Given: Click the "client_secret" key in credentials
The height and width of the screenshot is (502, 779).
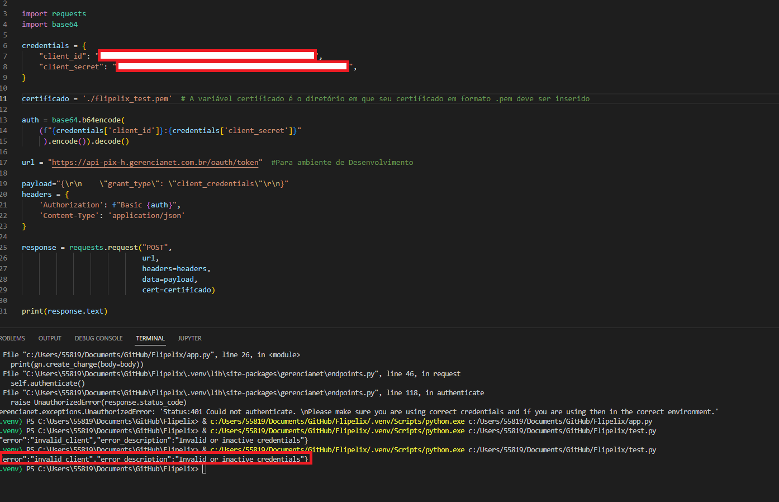Looking at the screenshot, I should 72,67.
